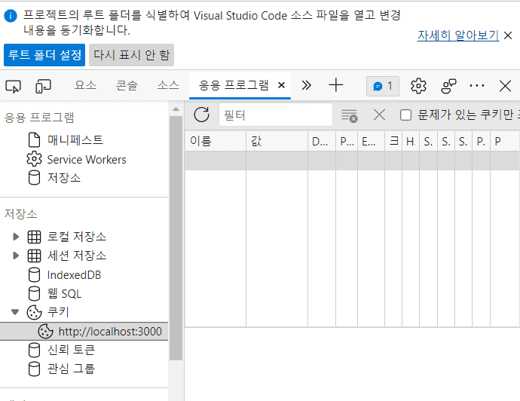Enable 문제가 있는 쿠키만 checkbox

click(x=405, y=115)
